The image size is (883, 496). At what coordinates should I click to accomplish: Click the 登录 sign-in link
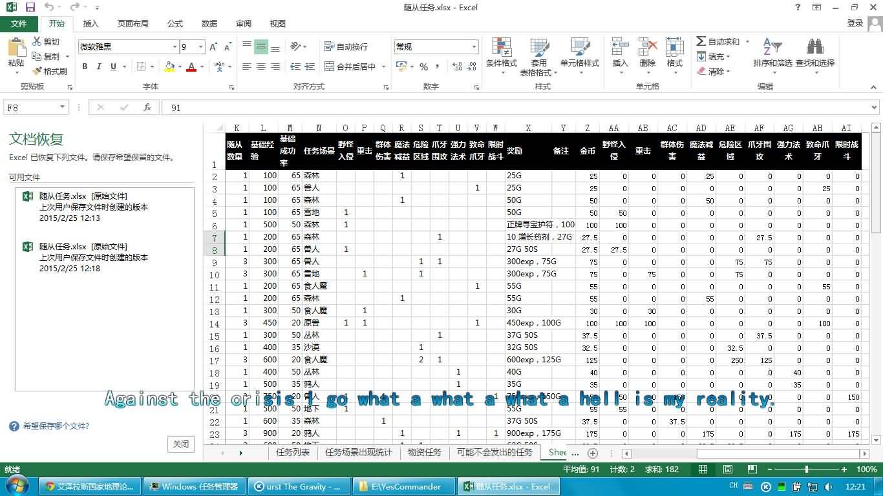click(x=855, y=23)
